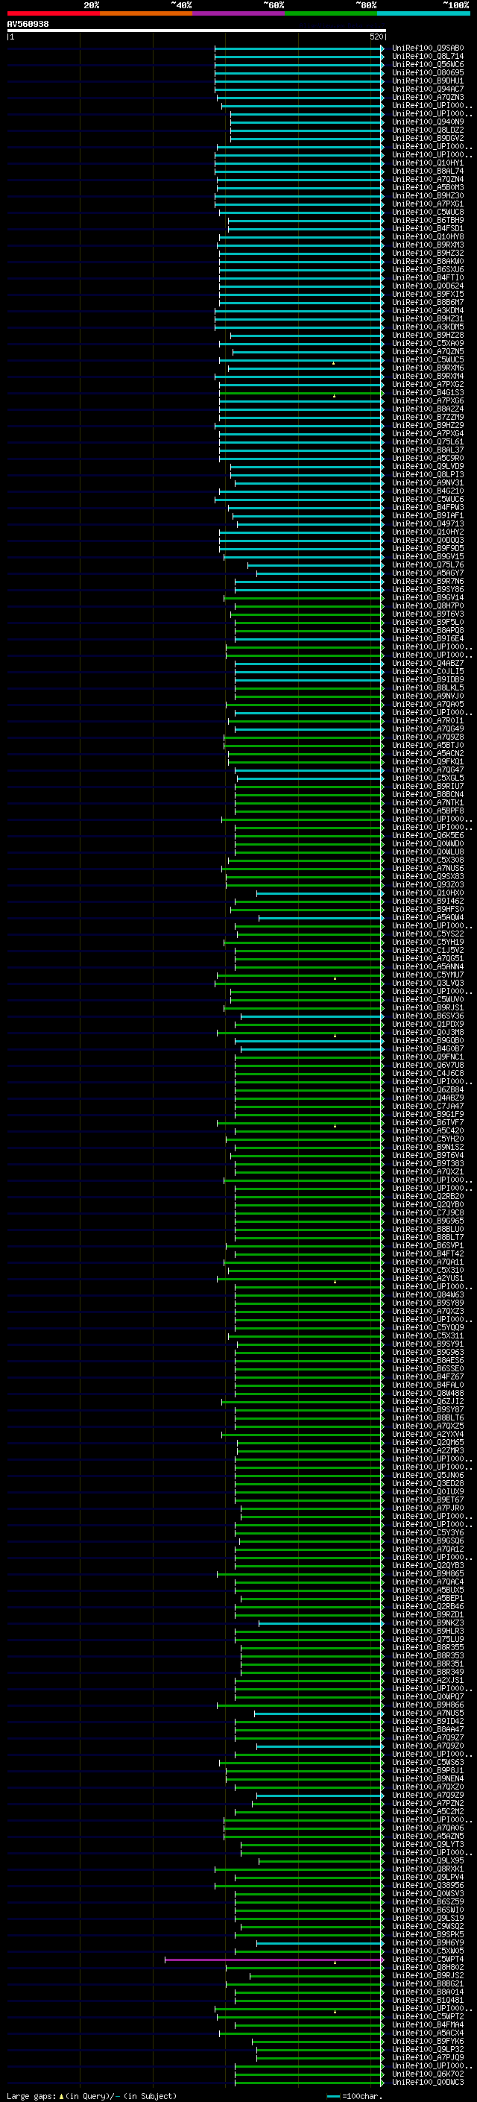
Task: Click label UniRef100_B9DGV2
Action: [x=427, y=138]
